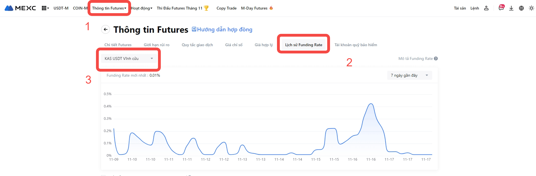
Task: Select the Tài khoản quỹ bảo hiểm tab
Action: 356,45
